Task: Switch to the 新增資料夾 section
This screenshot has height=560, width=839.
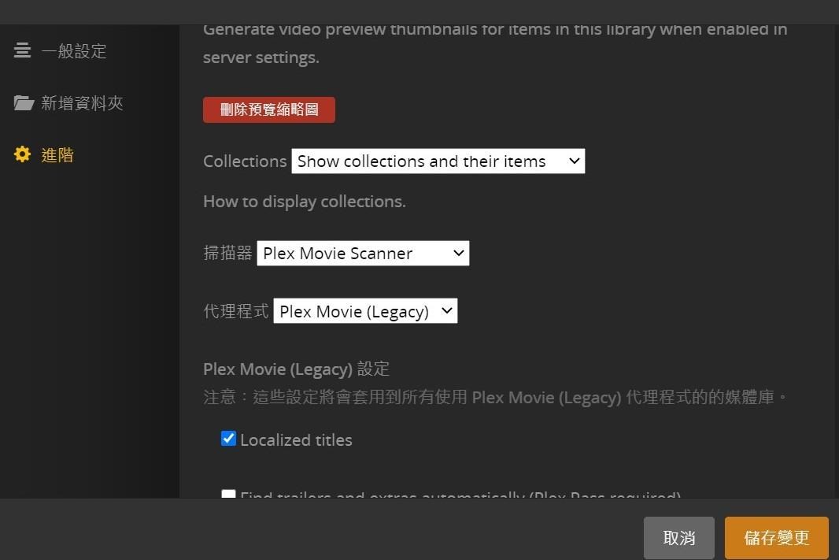Action: coord(82,103)
